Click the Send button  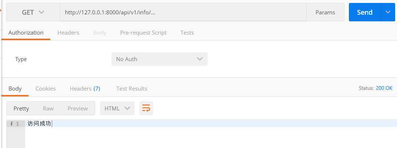365,12
